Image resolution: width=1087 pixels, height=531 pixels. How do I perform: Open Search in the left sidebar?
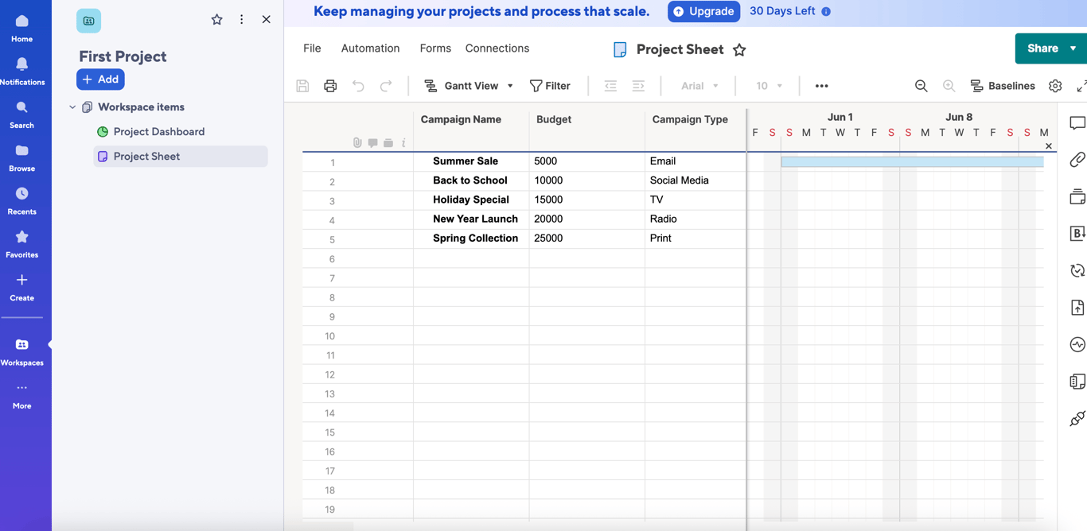[x=21, y=114]
